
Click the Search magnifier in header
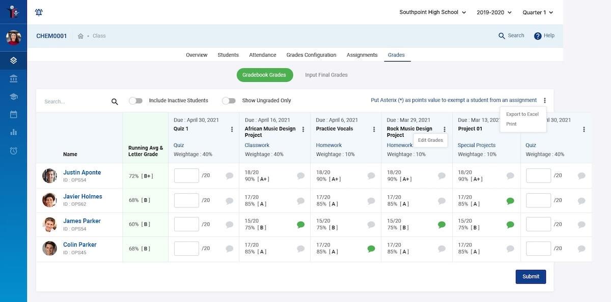[502, 36]
